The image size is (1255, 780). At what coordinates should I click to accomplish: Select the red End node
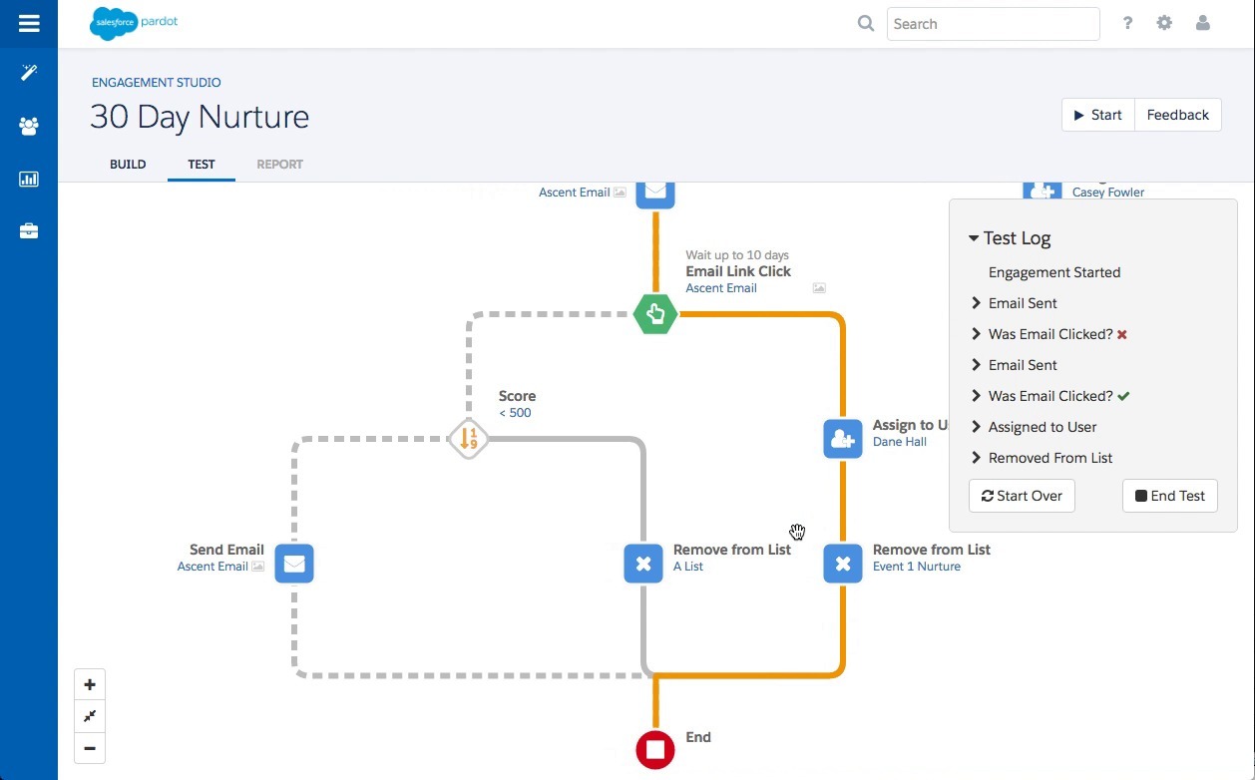[655, 748]
